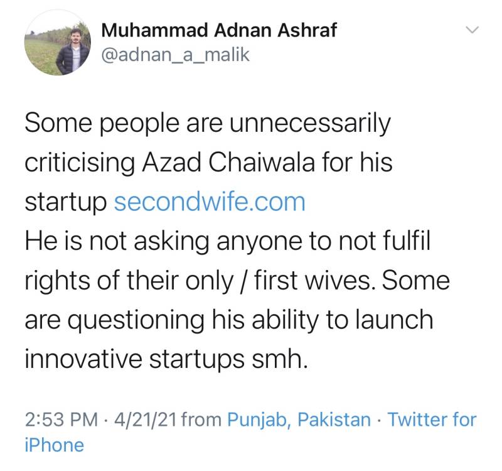Screen dimensions: 502x471
Task: Click the word "iPhone" on the last line
Action: pos(54,445)
